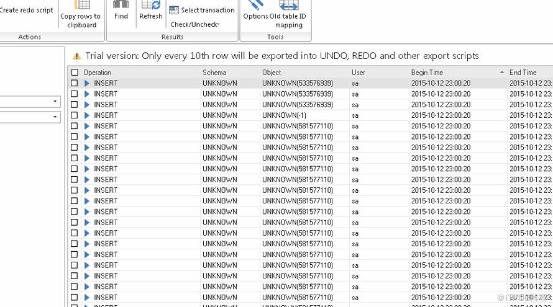This screenshot has width=553, height=307.
Task: Open Old table ID mapping tool
Action: pyautogui.click(x=289, y=5)
